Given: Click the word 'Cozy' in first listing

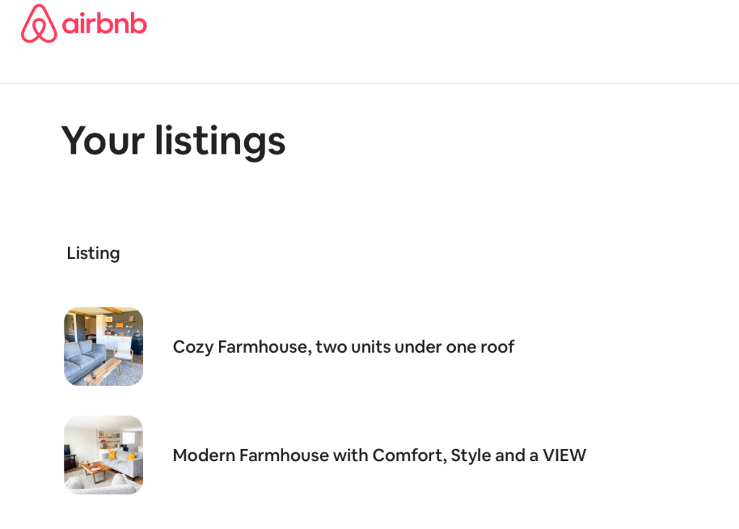Looking at the screenshot, I should coord(193,347).
